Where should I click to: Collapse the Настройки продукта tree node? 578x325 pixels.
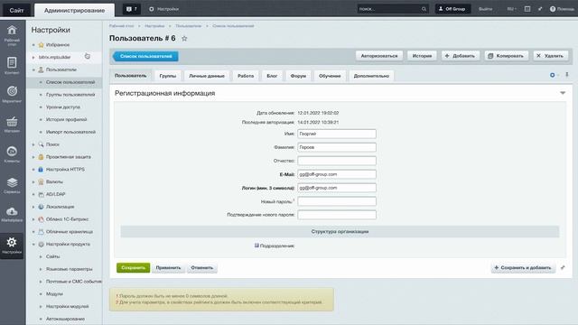(33, 245)
